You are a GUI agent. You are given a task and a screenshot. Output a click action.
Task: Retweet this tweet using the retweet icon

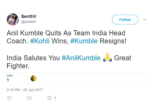tap(29, 98)
